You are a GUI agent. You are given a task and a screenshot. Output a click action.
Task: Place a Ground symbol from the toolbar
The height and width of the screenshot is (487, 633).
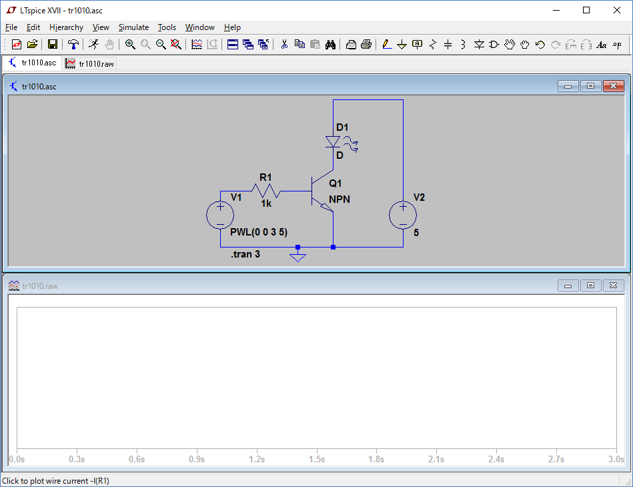[x=402, y=45]
